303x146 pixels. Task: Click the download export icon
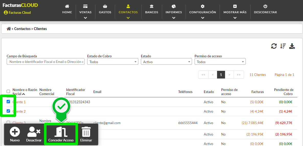click(292, 46)
